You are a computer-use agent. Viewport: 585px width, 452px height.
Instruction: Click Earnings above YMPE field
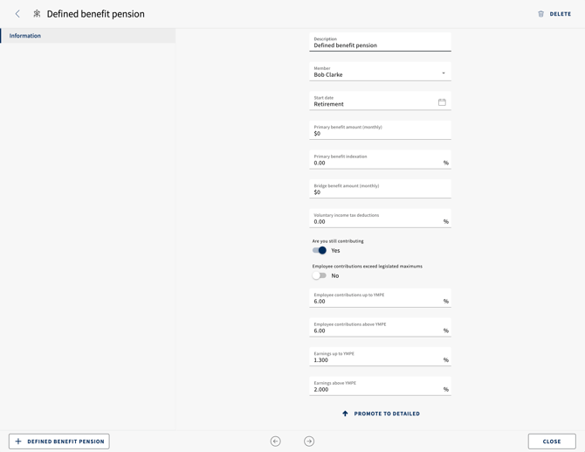coord(380,386)
